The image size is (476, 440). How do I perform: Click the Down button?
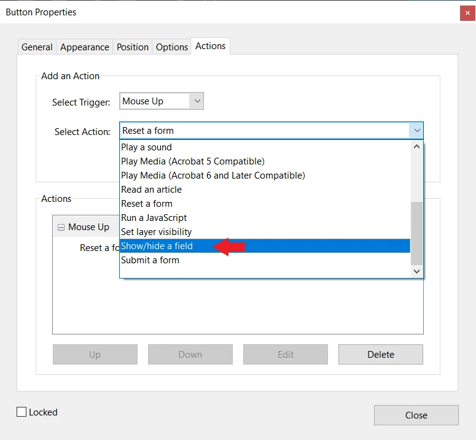point(190,354)
